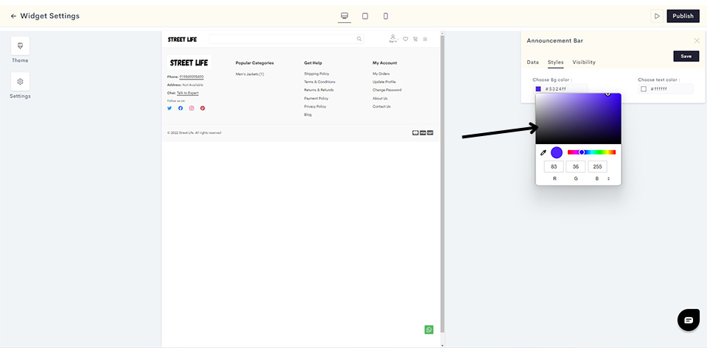Close the Announcement Bar panel
Viewport: 707px width, 353px height.
point(697,40)
